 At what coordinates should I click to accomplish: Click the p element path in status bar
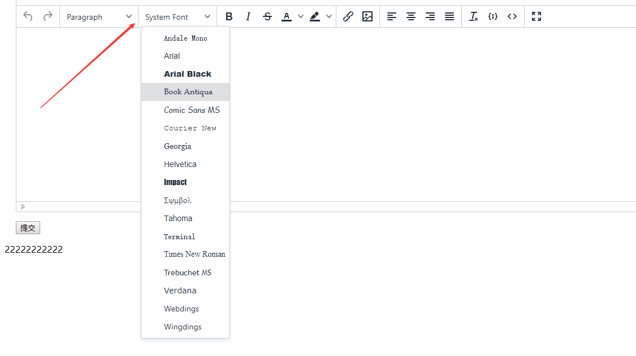[23, 207]
